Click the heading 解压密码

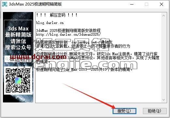[57, 15]
